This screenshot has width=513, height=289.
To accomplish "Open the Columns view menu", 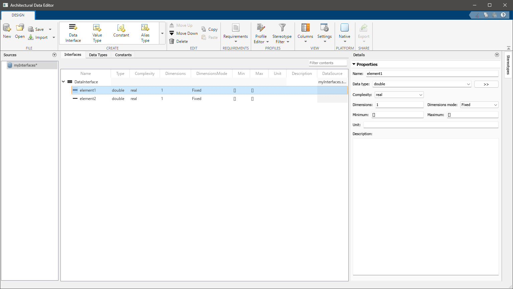I will point(305,33).
